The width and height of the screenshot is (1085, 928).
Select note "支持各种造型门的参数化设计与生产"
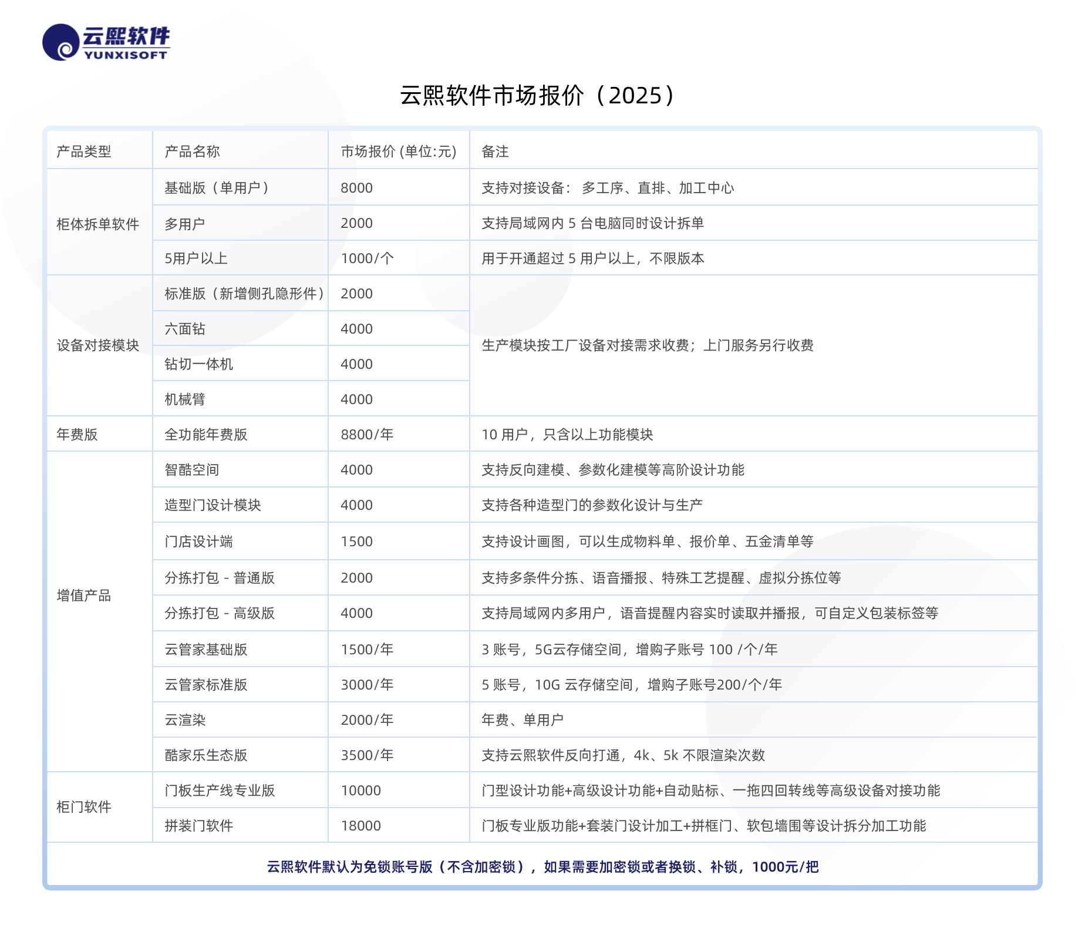(x=592, y=505)
